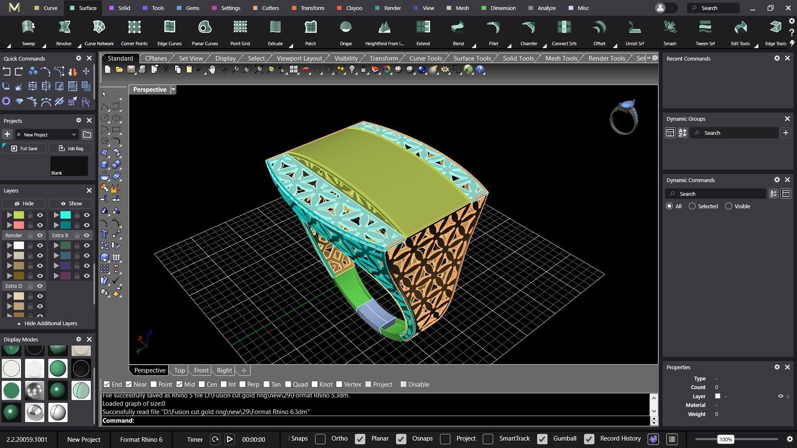Enable the Point osnap checkbox
Image resolution: width=797 pixels, height=448 pixels.
[154, 385]
